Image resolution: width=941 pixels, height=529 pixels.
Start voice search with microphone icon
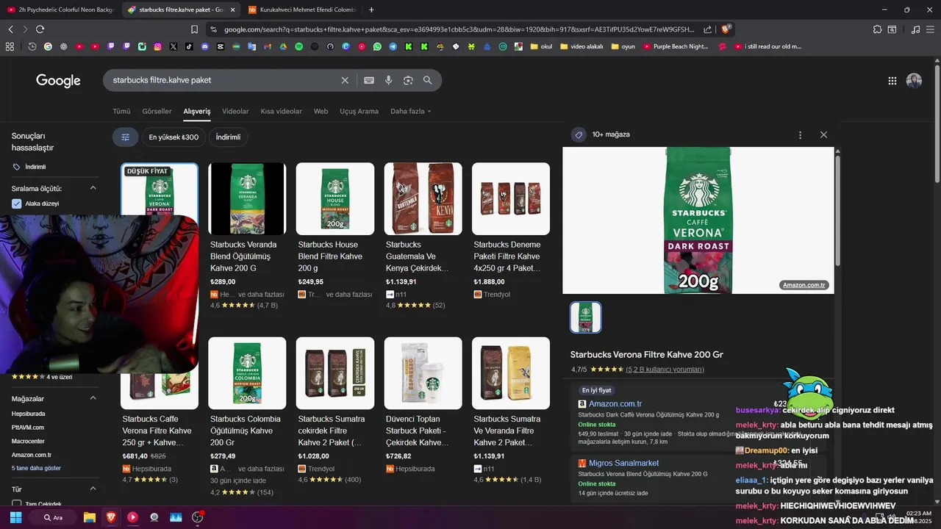point(388,80)
